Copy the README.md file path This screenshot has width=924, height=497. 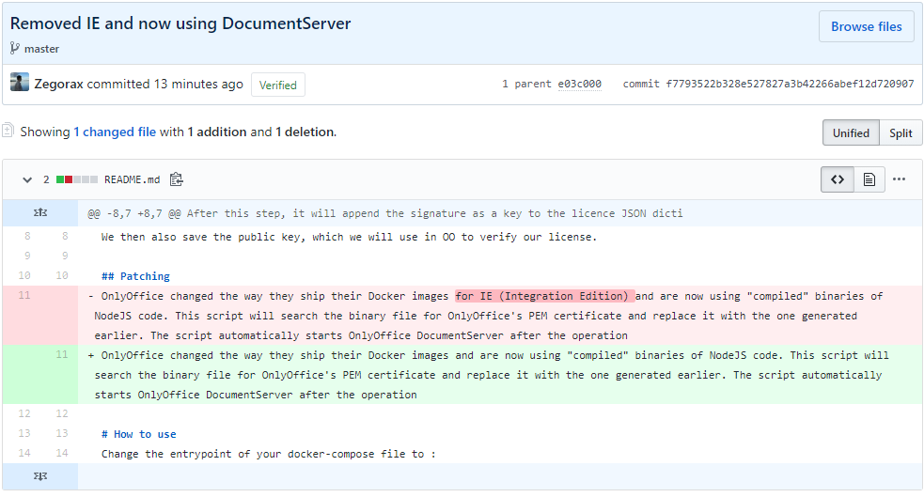(x=176, y=179)
